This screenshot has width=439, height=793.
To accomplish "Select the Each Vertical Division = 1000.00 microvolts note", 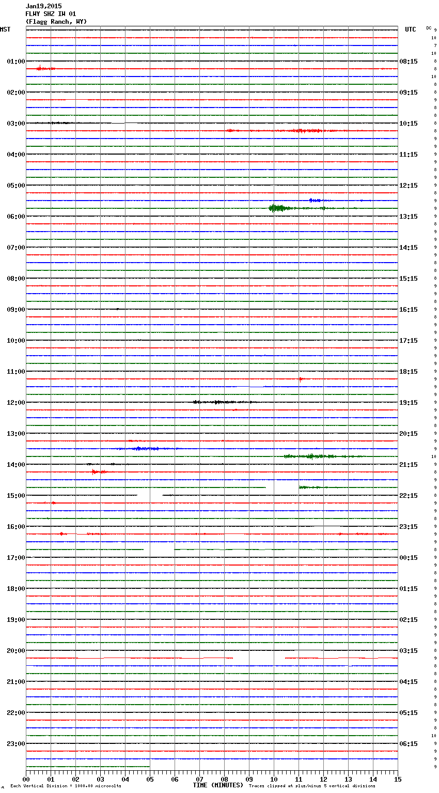I will (x=66, y=786).
